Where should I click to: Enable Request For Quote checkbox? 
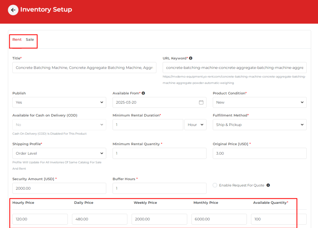[215, 185]
